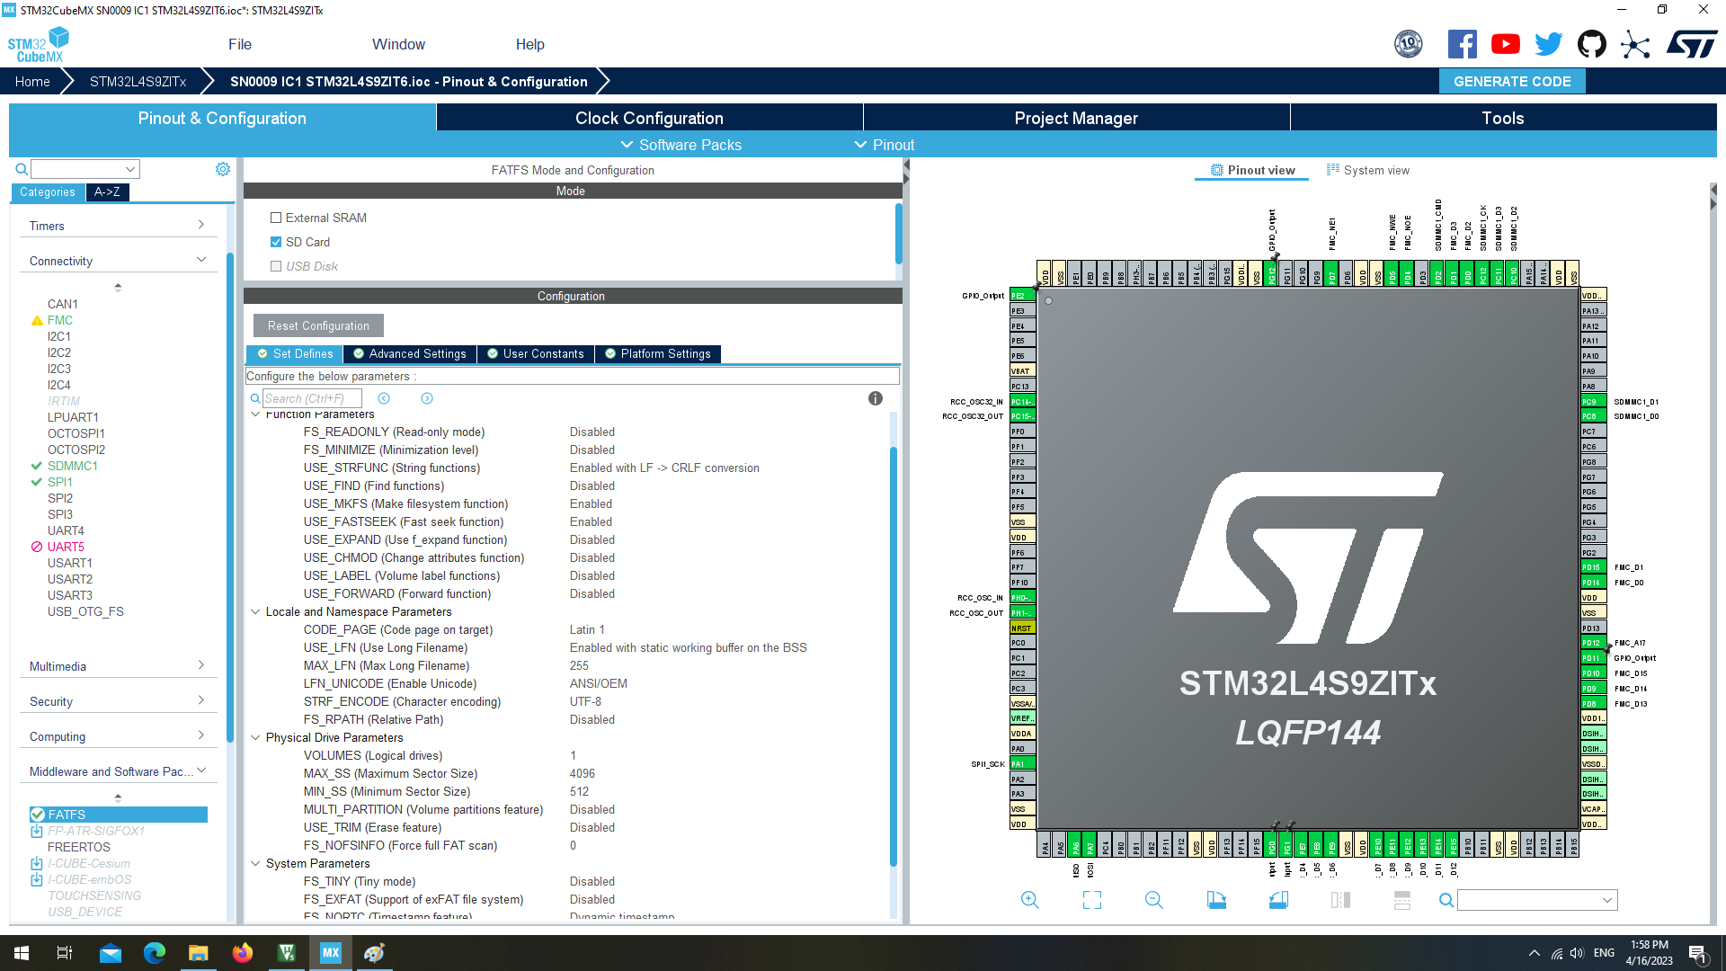The width and height of the screenshot is (1726, 971).
Task: Enable the External SRAM mode
Action: click(276, 218)
